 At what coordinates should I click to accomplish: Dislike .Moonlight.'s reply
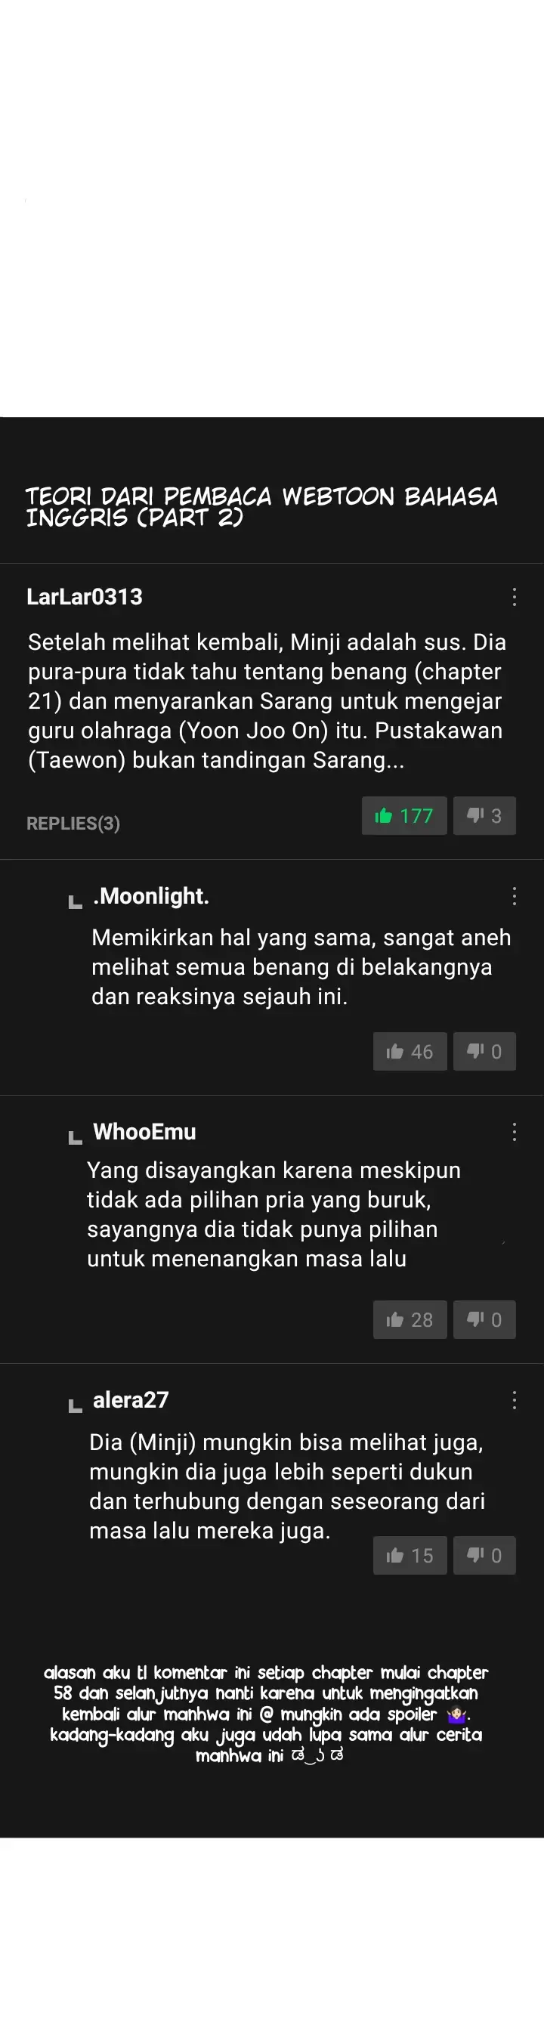point(484,1051)
